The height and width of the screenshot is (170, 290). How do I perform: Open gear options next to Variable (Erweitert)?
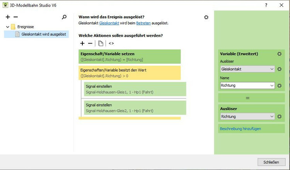pyautogui.click(x=280, y=54)
